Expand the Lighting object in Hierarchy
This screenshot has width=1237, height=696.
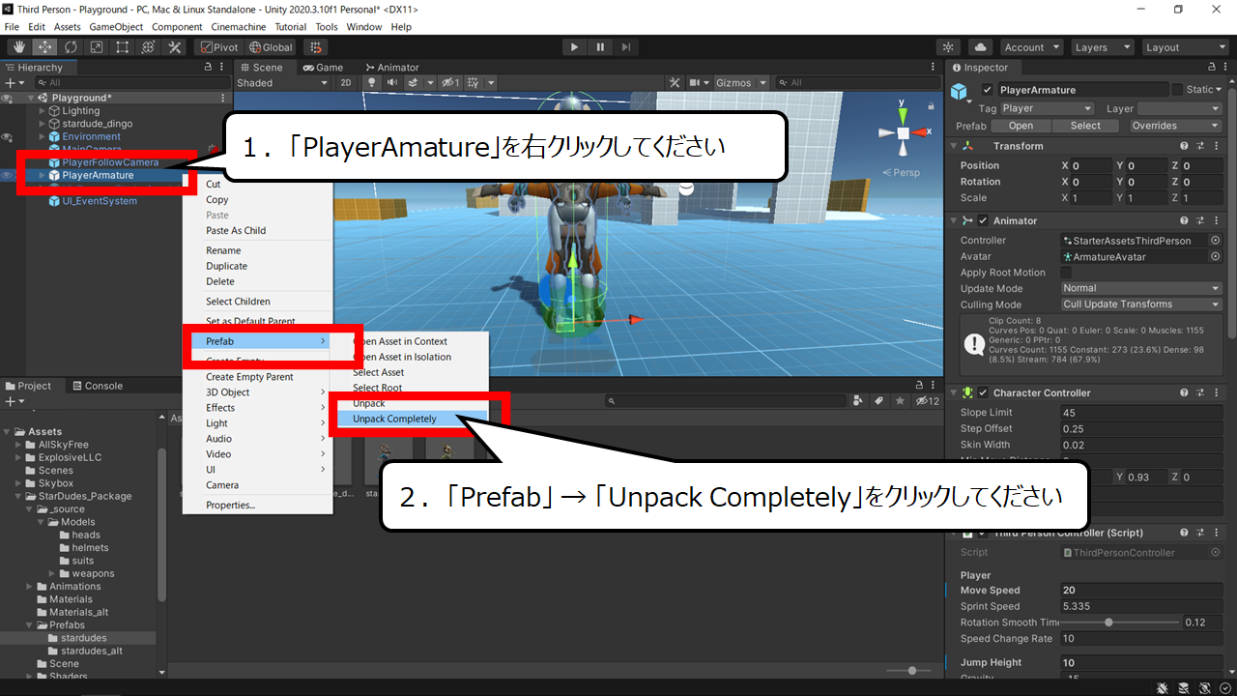(x=42, y=111)
